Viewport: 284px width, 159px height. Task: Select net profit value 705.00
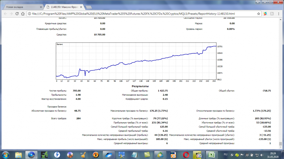click(77, 91)
